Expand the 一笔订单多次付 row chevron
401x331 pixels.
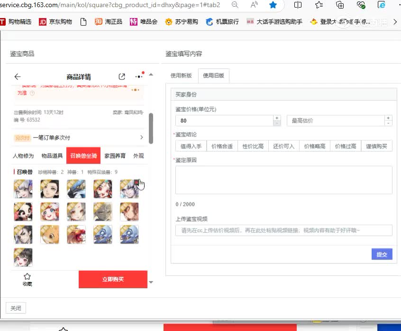[x=142, y=138]
